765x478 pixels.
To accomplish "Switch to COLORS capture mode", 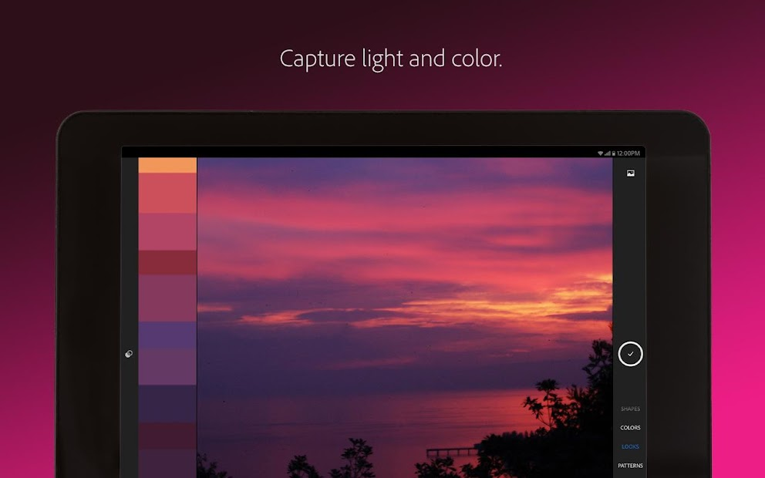I will (x=630, y=427).
